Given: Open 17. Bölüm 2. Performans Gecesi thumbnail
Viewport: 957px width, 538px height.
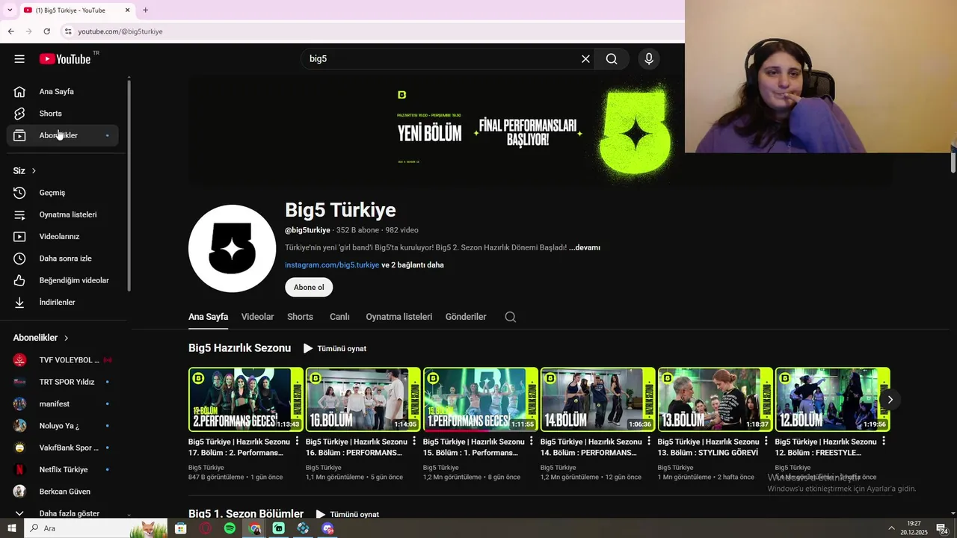Looking at the screenshot, I should click(x=246, y=399).
